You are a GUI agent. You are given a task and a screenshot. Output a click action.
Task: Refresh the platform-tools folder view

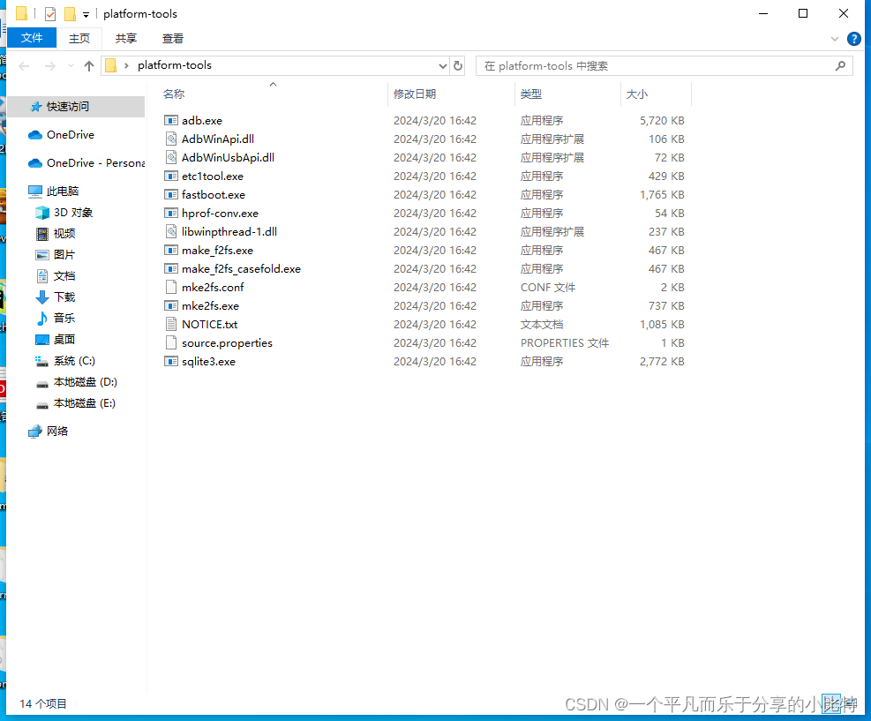click(x=458, y=65)
